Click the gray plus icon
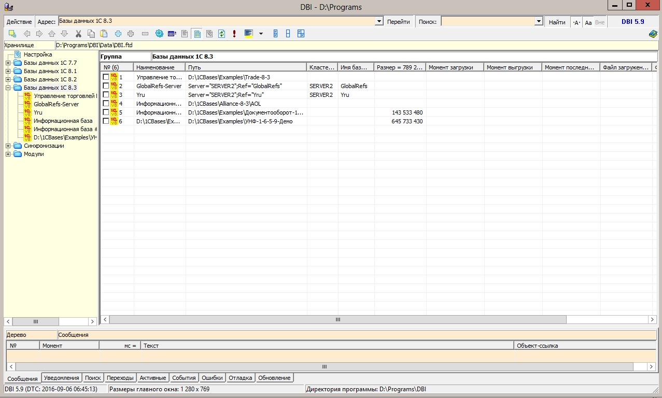662x398 pixels. 131,34
